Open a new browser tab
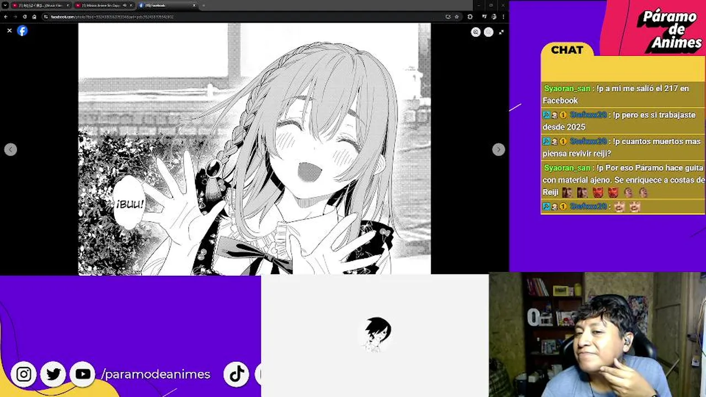Viewport: 706px width, 397px height. [204, 6]
